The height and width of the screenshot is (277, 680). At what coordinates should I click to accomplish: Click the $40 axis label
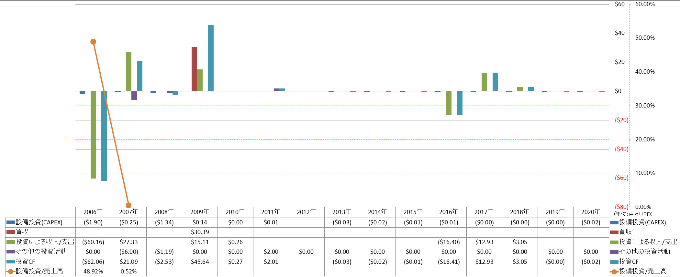click(x=620, y=33)
